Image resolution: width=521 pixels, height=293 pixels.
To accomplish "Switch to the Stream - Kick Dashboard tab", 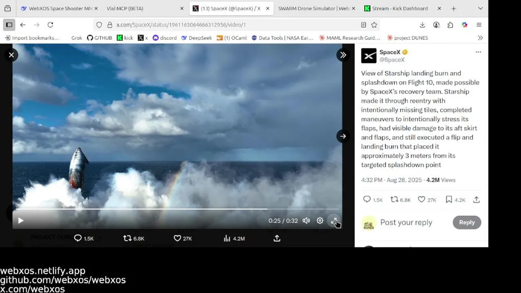I will (402, 8).
